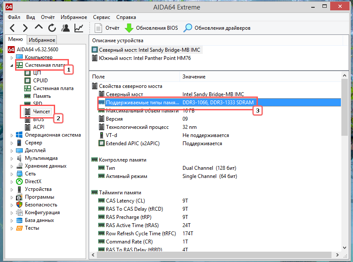Click the Безопасность shield icon
The image size is (353, 262).
click(19, 205)
